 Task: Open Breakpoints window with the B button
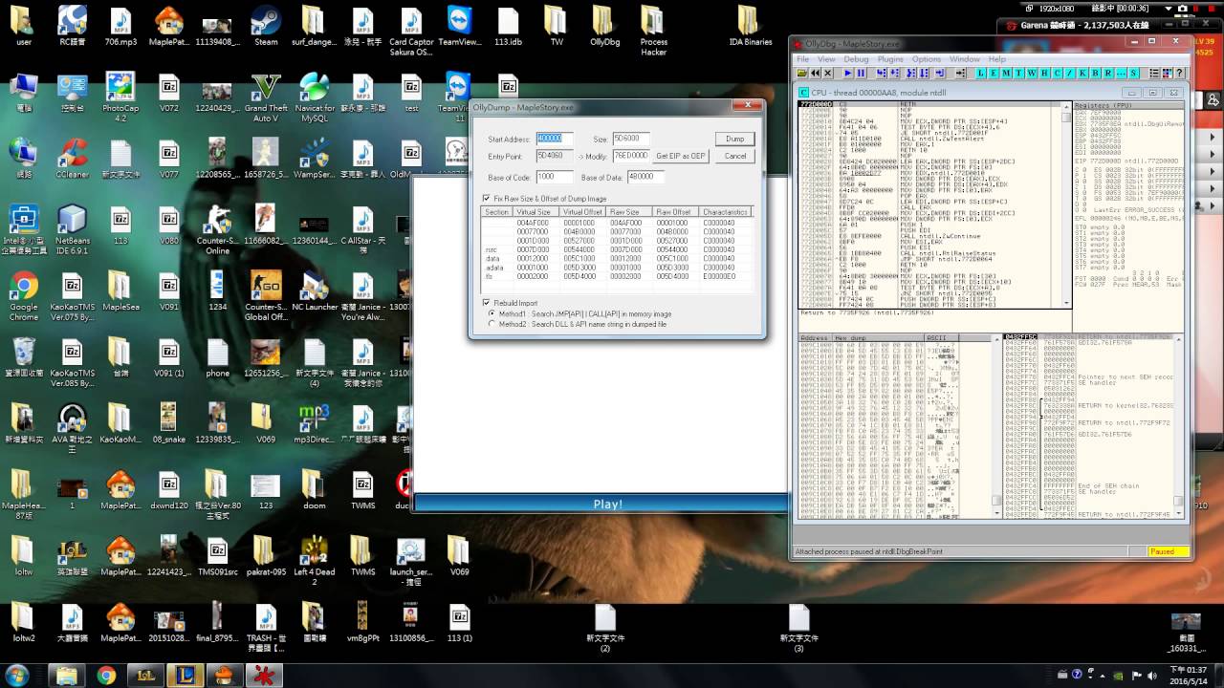pos(1096,73)
